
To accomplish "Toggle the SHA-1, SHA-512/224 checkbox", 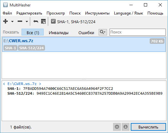I will point(53,21).
